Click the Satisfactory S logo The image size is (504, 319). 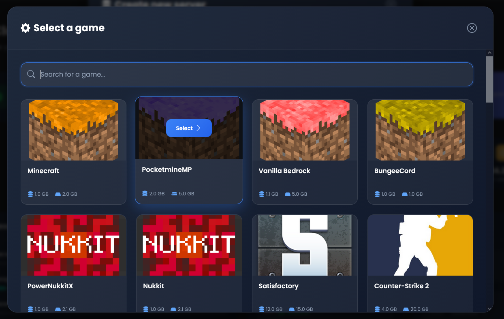coord(305,245)
